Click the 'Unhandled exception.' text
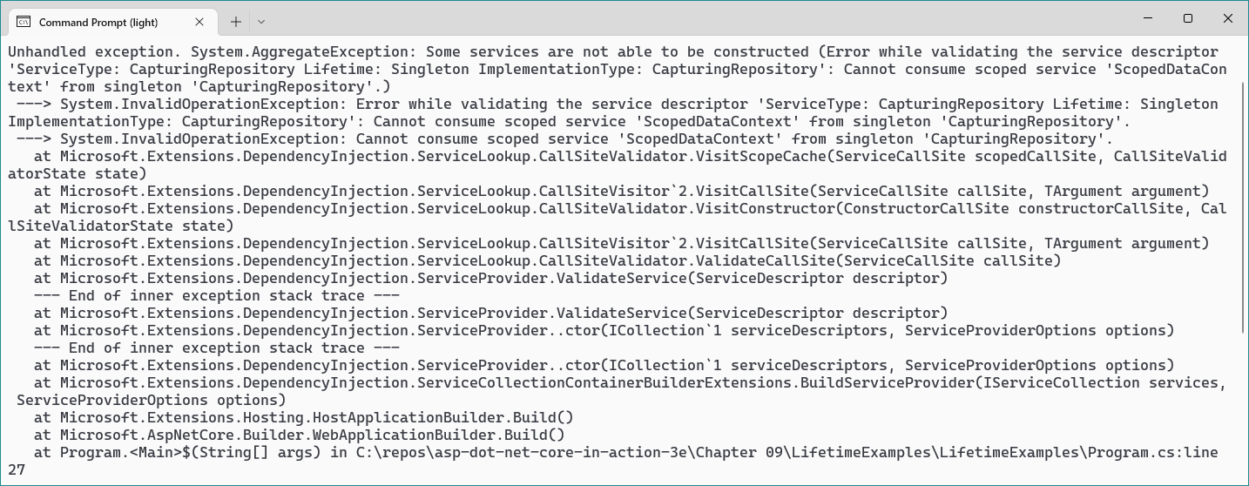 click(95, 52)
